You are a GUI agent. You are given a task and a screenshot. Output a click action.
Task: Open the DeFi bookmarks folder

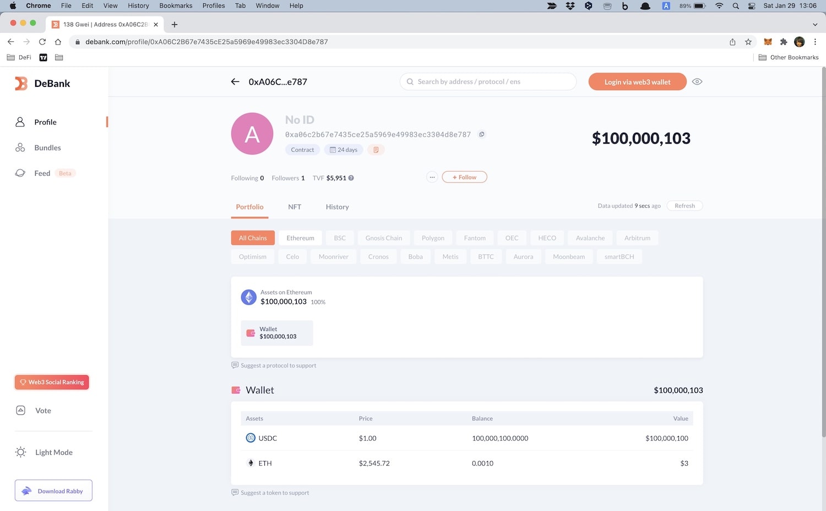[19, 57]
